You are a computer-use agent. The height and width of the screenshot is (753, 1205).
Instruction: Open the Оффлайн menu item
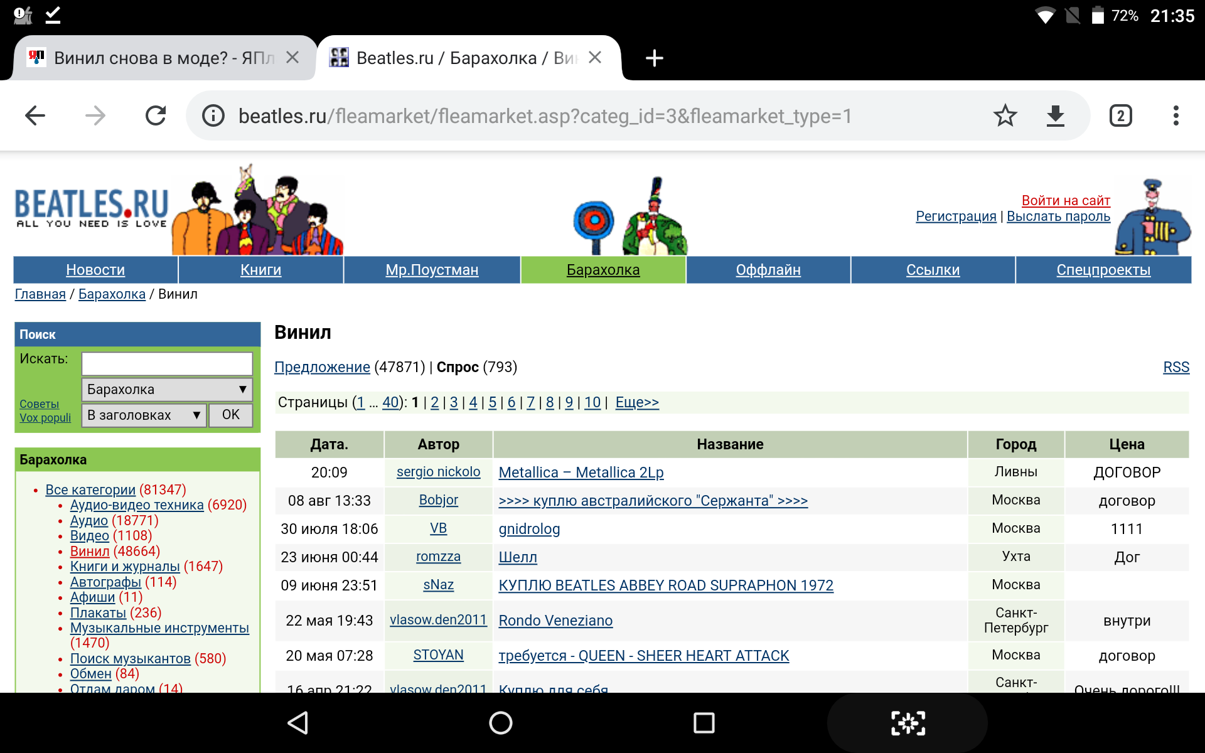click(x=768, y=270)
